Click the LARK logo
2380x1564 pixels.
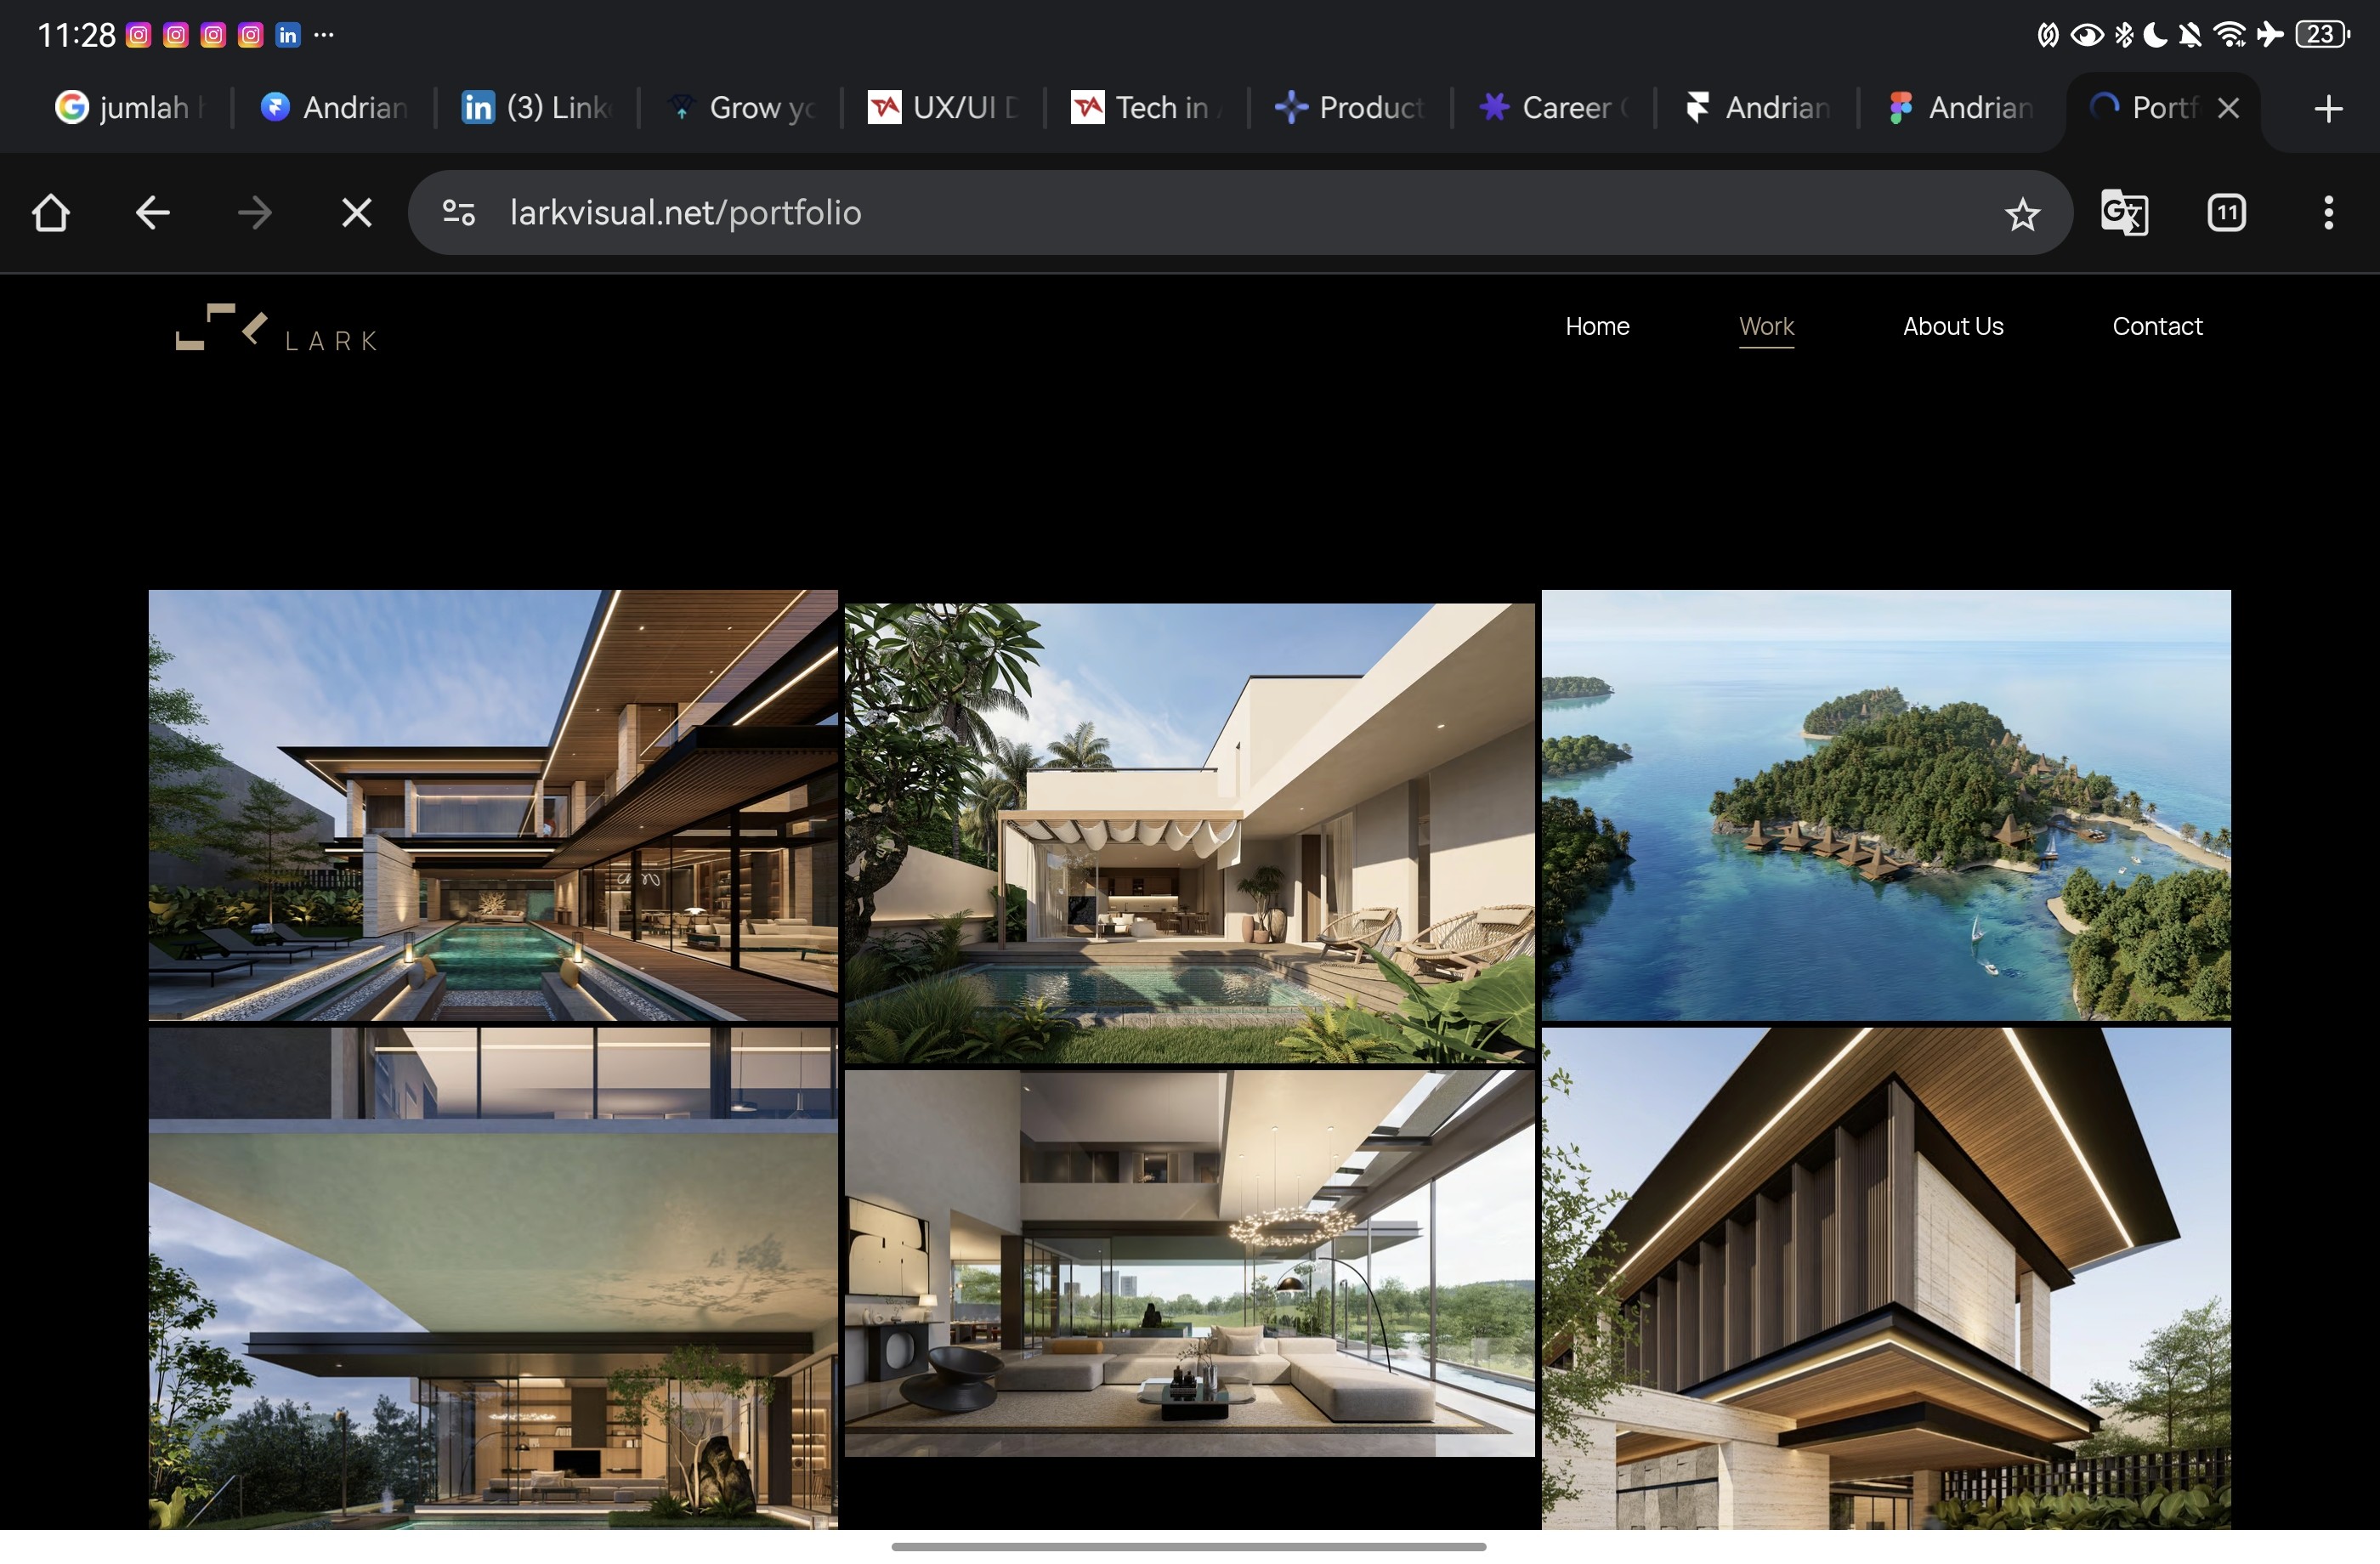[277, 328]
